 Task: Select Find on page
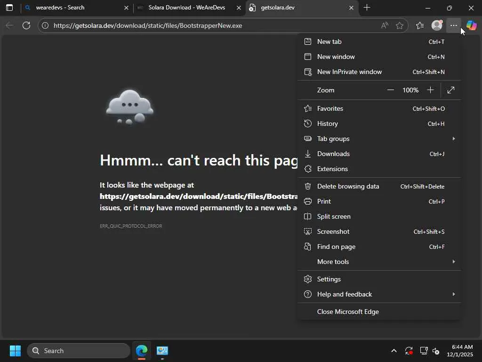tap(379, 247)
